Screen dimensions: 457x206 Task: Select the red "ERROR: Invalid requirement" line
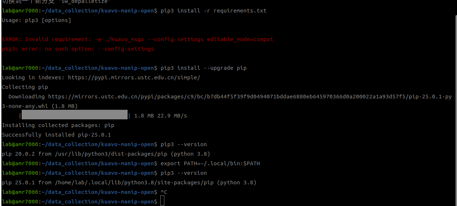click(138, 39)
